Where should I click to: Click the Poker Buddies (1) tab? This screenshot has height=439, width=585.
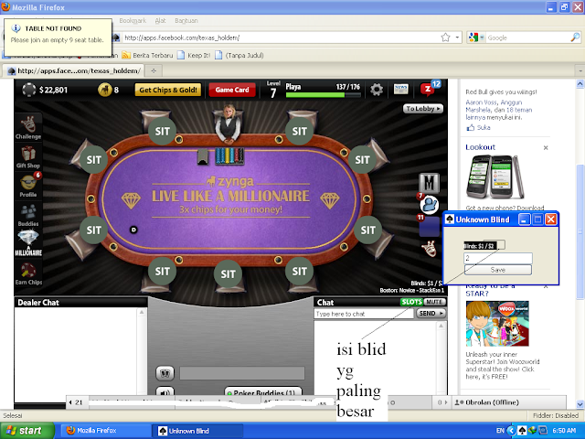(x=263, y=391)
